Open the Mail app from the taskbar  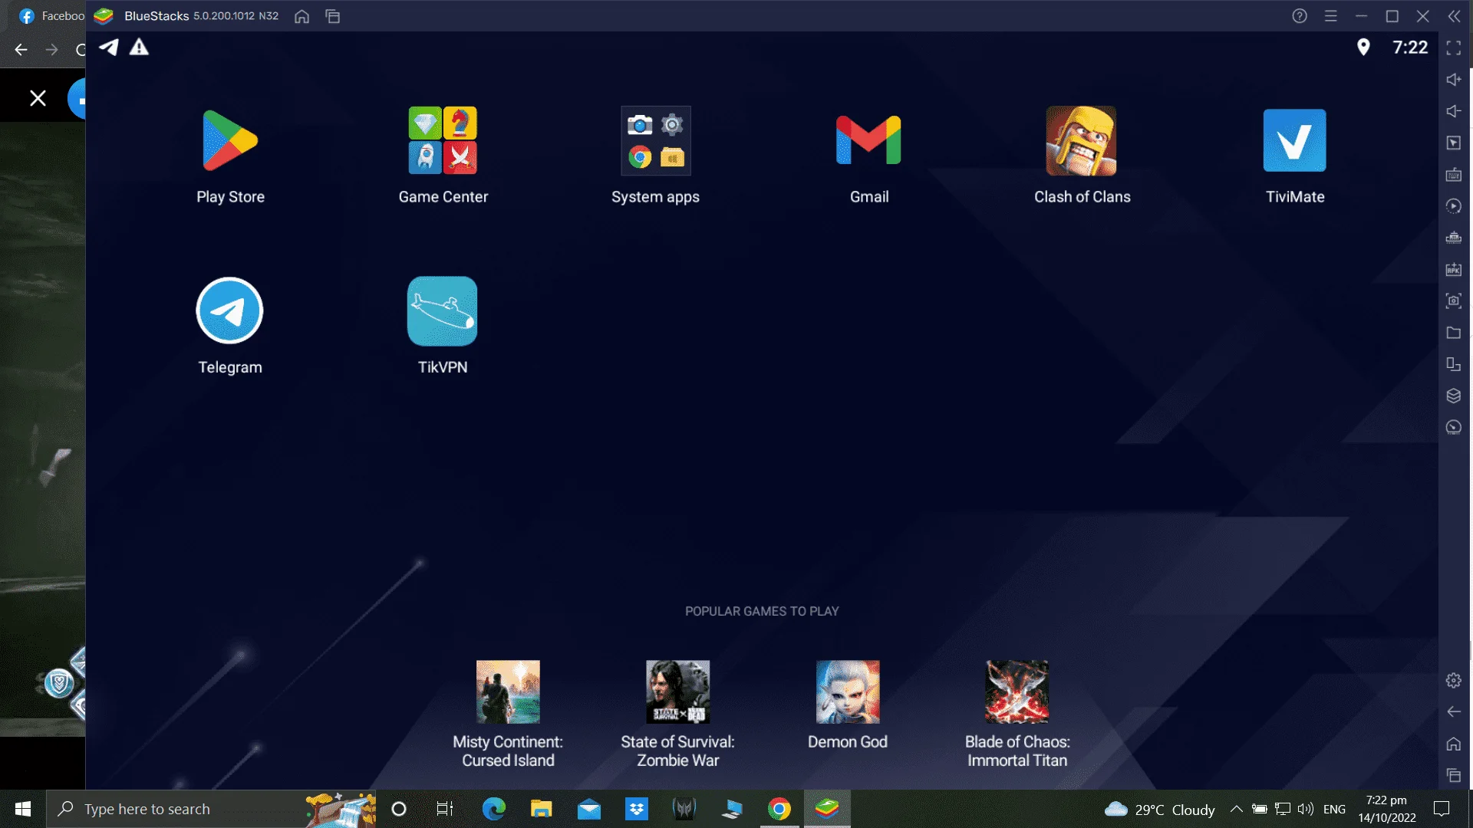pyautogui.click(x=589, y=809)
